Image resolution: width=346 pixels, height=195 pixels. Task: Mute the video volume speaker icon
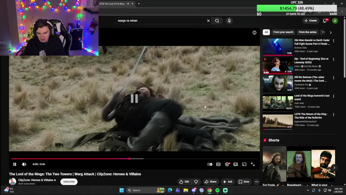coord(24,164)
